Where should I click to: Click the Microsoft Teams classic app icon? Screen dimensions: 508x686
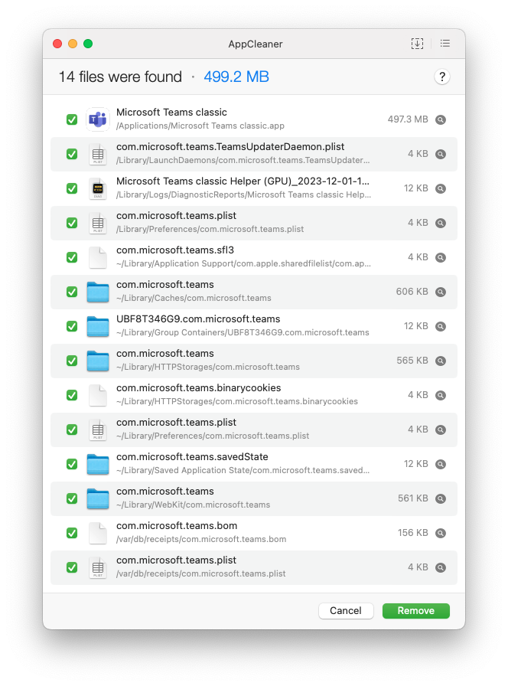(98, 119)
